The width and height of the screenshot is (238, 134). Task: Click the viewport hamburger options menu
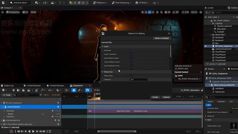pos(3,12)
